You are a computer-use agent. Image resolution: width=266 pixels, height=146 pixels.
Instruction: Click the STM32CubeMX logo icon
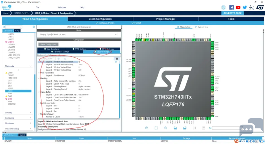point(6,8)
